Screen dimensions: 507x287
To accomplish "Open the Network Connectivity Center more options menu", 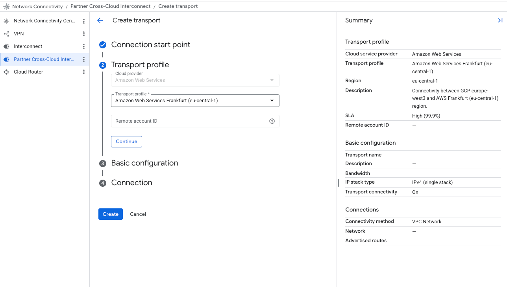I will coord(84,21).
